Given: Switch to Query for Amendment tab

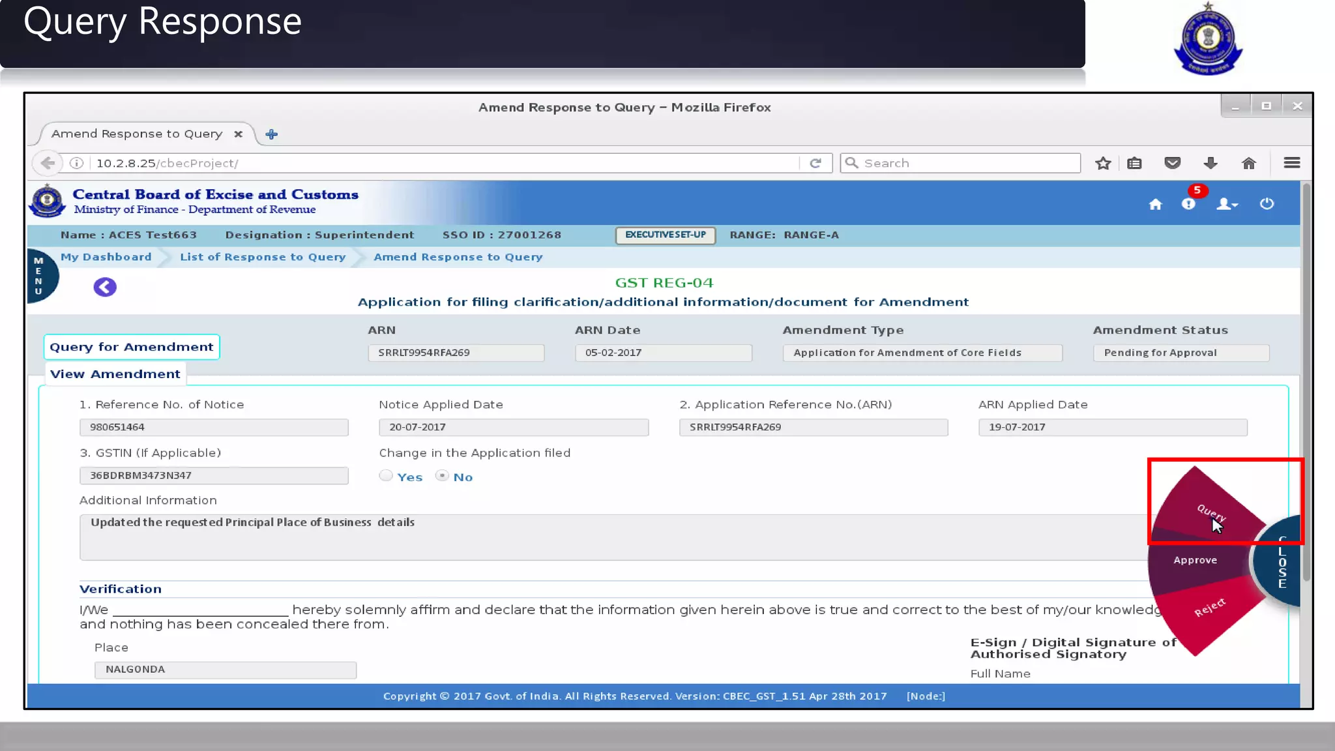Looking at the screenshot, I should point(132,347).
